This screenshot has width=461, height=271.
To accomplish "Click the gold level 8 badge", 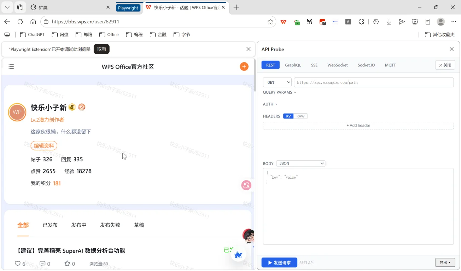I will (x=72, y=107).
